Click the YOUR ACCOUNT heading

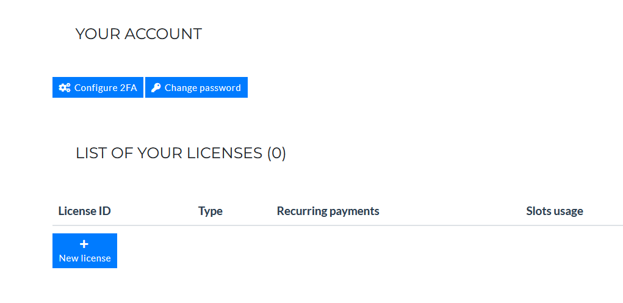click(x=139, y=34)
